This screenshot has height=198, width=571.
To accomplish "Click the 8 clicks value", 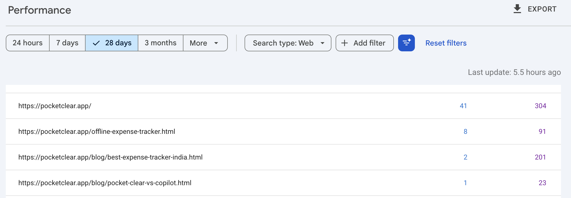I will click(466, 131).
